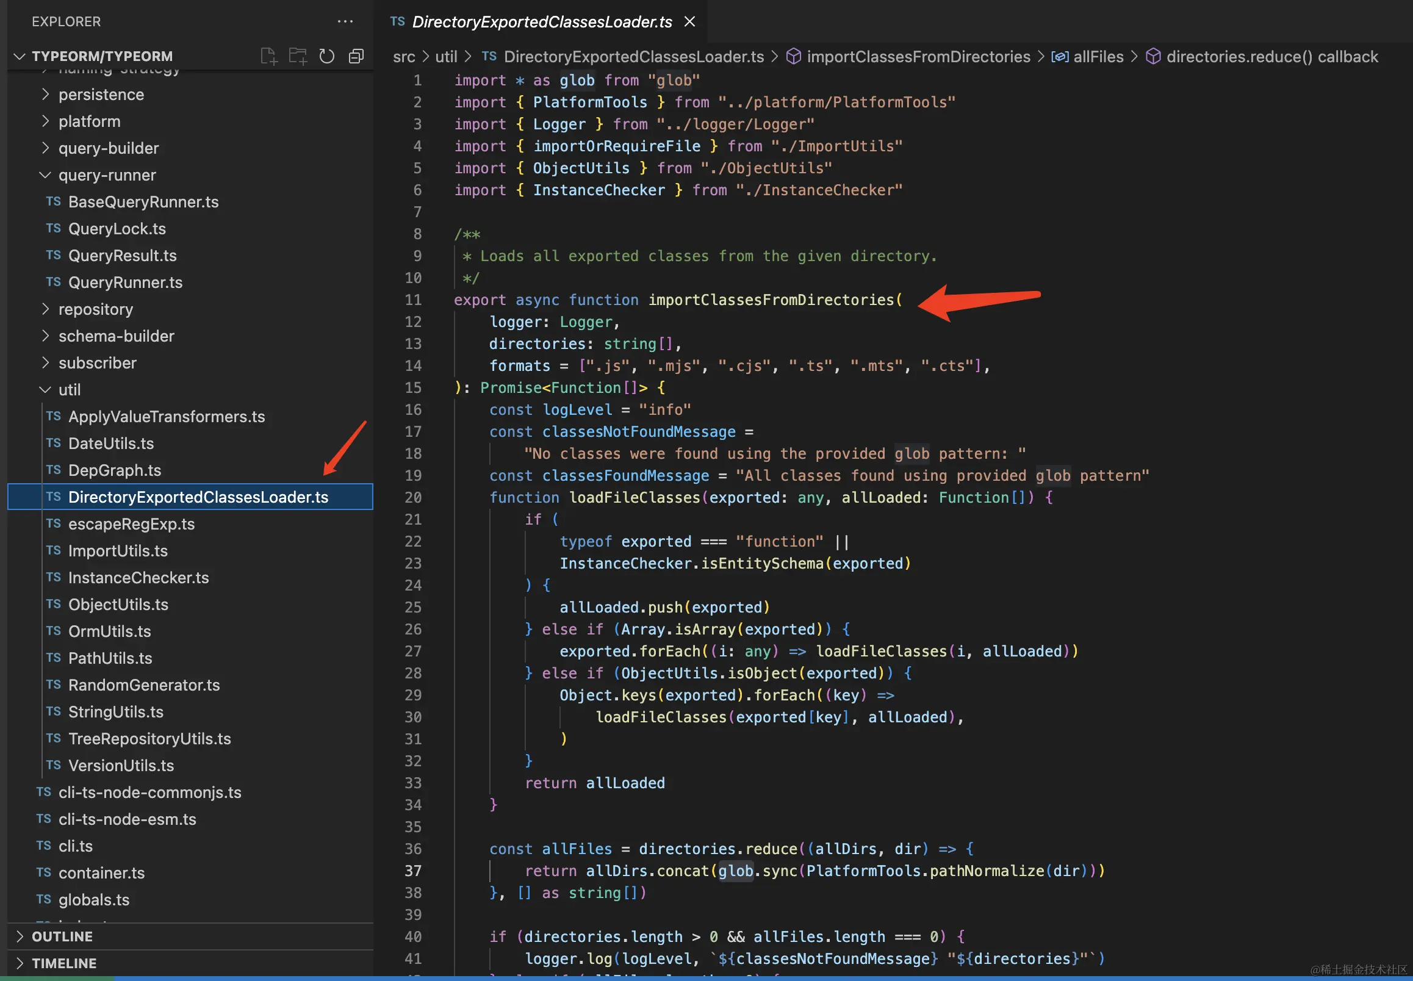Collapse all folders in explorer
The height and width of the screenshot is (981, 1413).
(x=356, y=56)
